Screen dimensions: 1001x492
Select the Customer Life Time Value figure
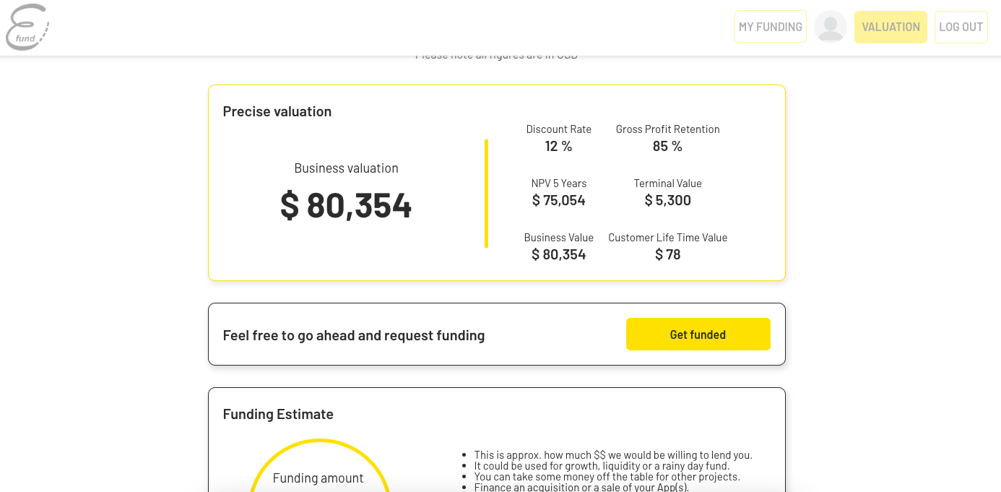click(667, 254)
